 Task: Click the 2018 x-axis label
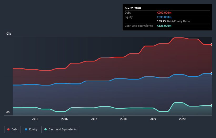tap(123, 119)
